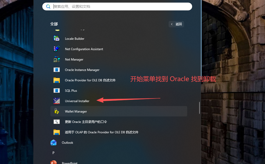Click the Outlook app icon
The height and width of the screenshot is (164, 265).
54,143
